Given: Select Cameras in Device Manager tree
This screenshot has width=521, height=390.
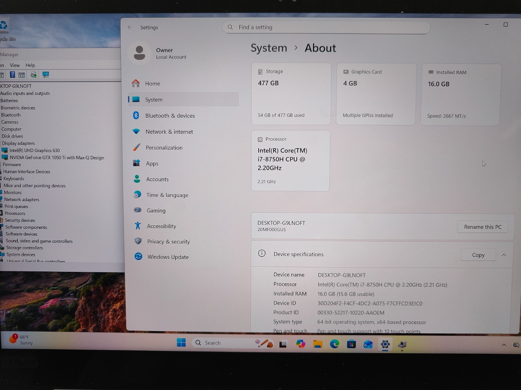Looking at the screenshot, I should [10, 122].
